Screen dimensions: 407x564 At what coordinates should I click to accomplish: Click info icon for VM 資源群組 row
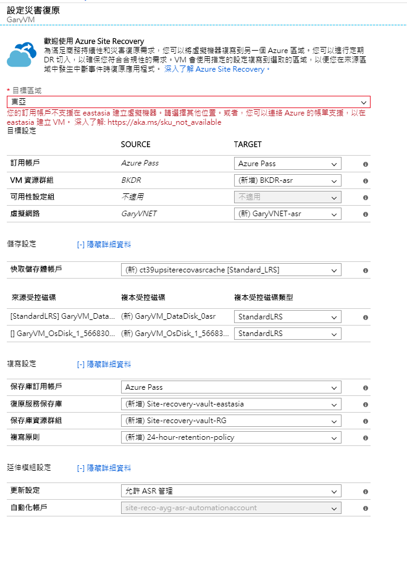365,181
